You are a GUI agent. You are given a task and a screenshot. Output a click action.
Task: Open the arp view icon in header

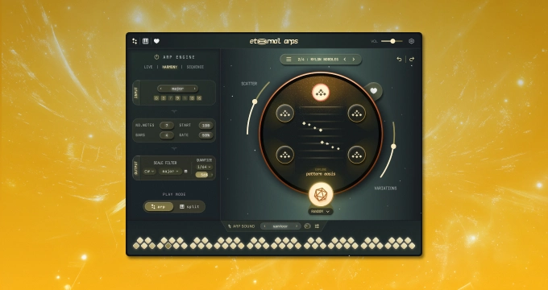click(135, 41)
